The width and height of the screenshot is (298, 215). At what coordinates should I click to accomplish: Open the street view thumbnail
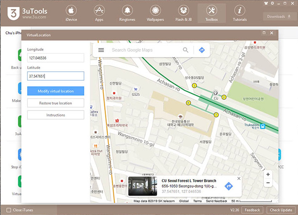(x=143, y=186)
